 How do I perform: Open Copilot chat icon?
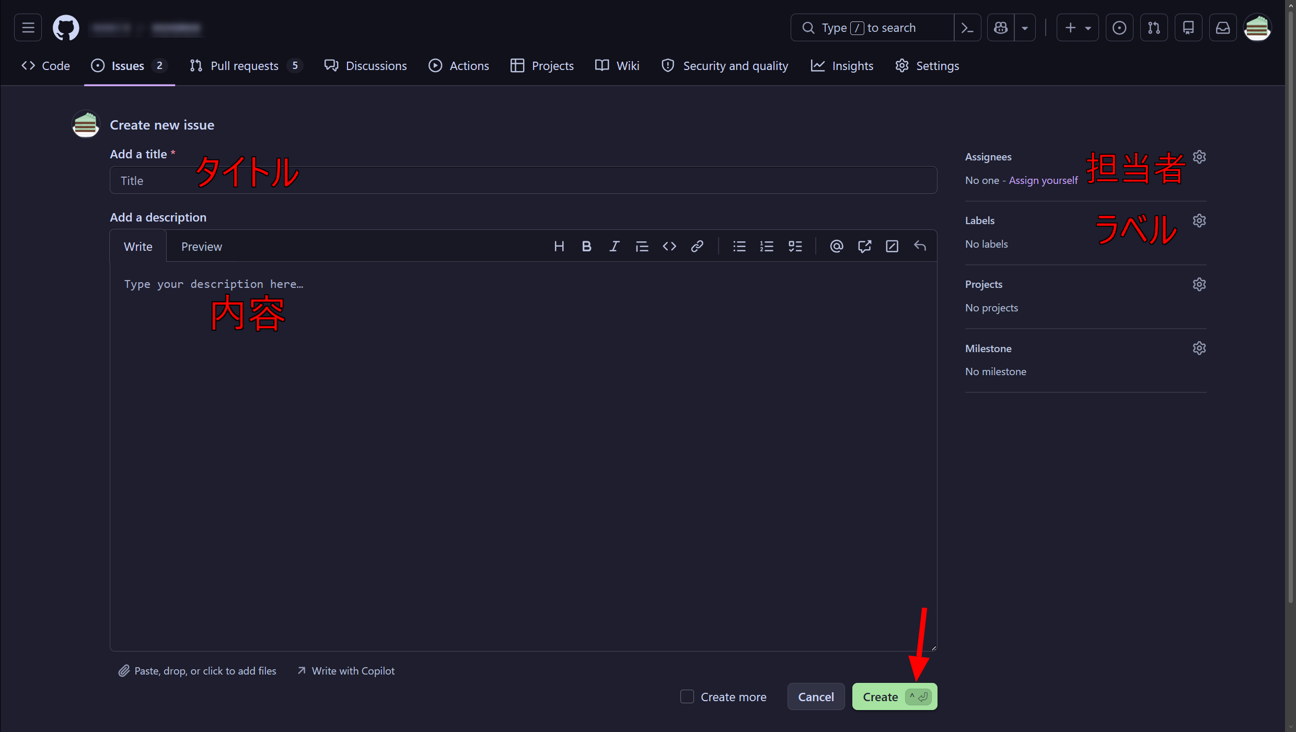pos(1001,28)
